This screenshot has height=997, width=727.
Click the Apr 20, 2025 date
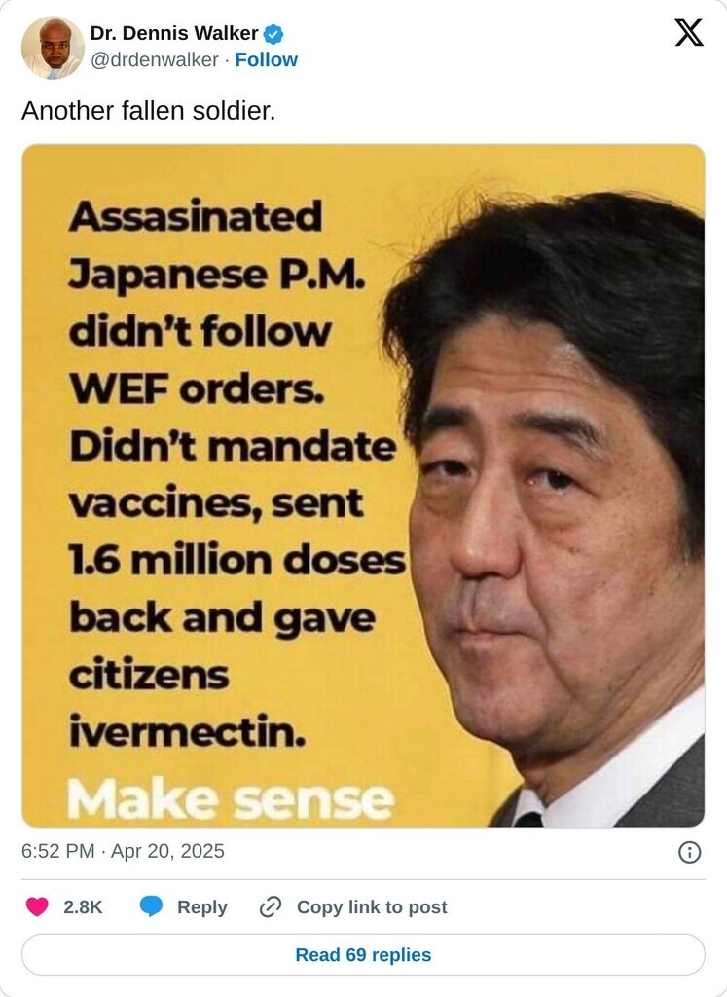point(167,851)
